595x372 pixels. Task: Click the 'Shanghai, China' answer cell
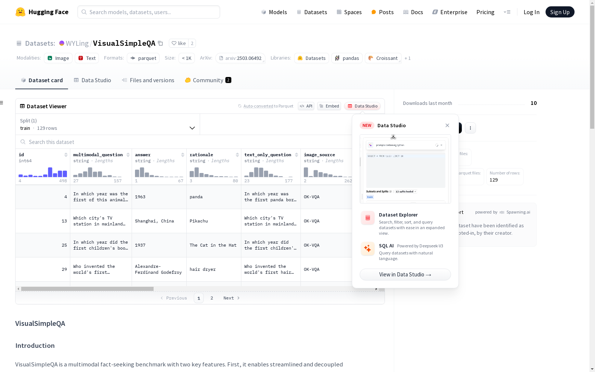[x=159, y=221]
